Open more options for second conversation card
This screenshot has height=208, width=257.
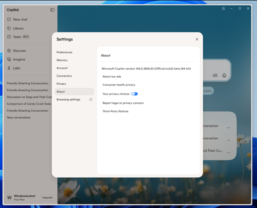(x=229, y=140)
